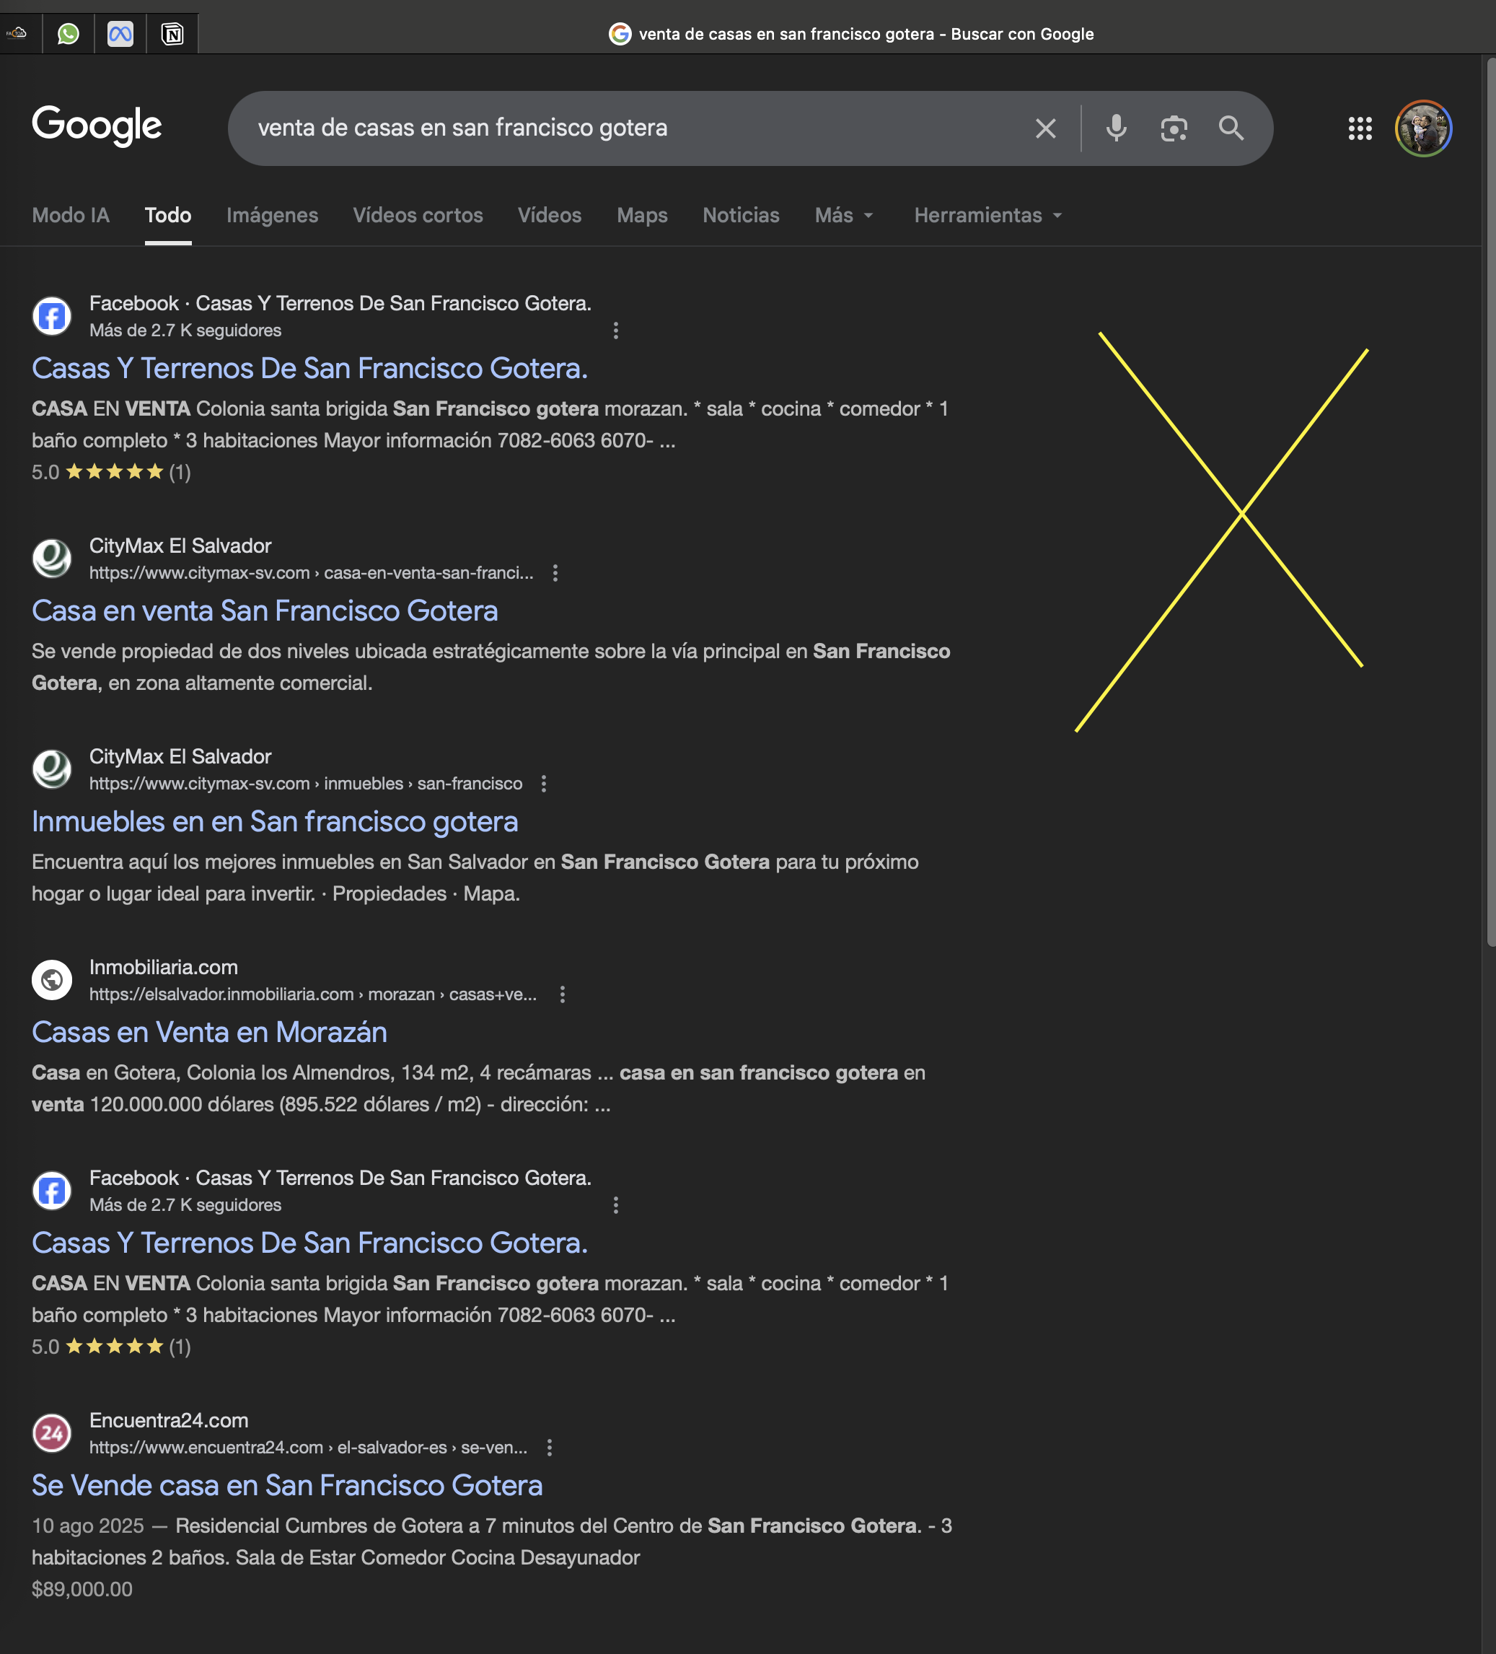The image size is (1496, 1654).
Task: Open topmost 'Casas Y Terrenos De San Francisco Gotera.' link
Action: (x=310, y=368)
